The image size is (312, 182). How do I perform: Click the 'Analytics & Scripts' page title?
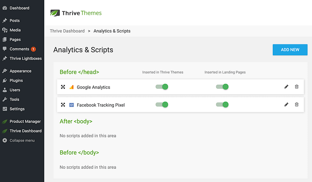click(x=83, y=50)
